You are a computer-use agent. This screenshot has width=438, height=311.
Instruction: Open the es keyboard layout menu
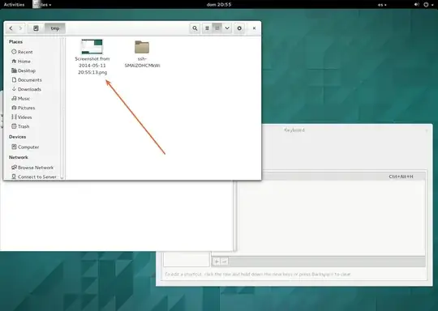(x=382, y=5)
